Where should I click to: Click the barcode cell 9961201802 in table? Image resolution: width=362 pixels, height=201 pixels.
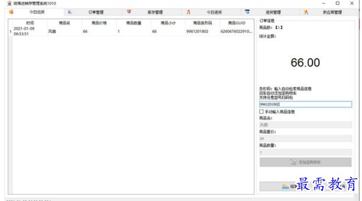203,31
